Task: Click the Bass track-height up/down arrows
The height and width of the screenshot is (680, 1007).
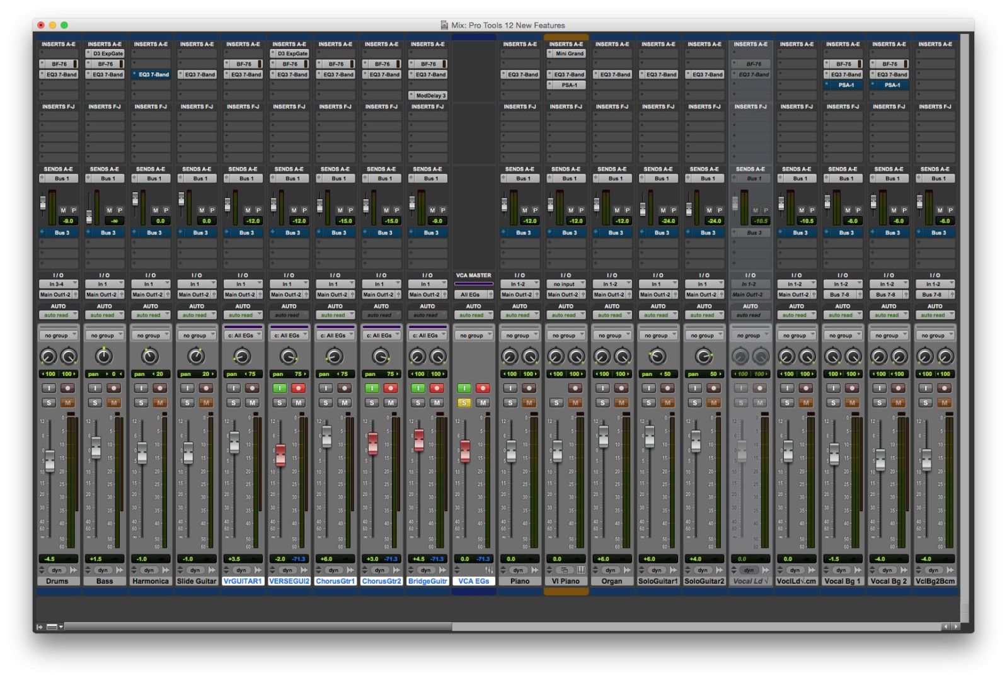Action: pyautogui.click(x=88, y=570)
